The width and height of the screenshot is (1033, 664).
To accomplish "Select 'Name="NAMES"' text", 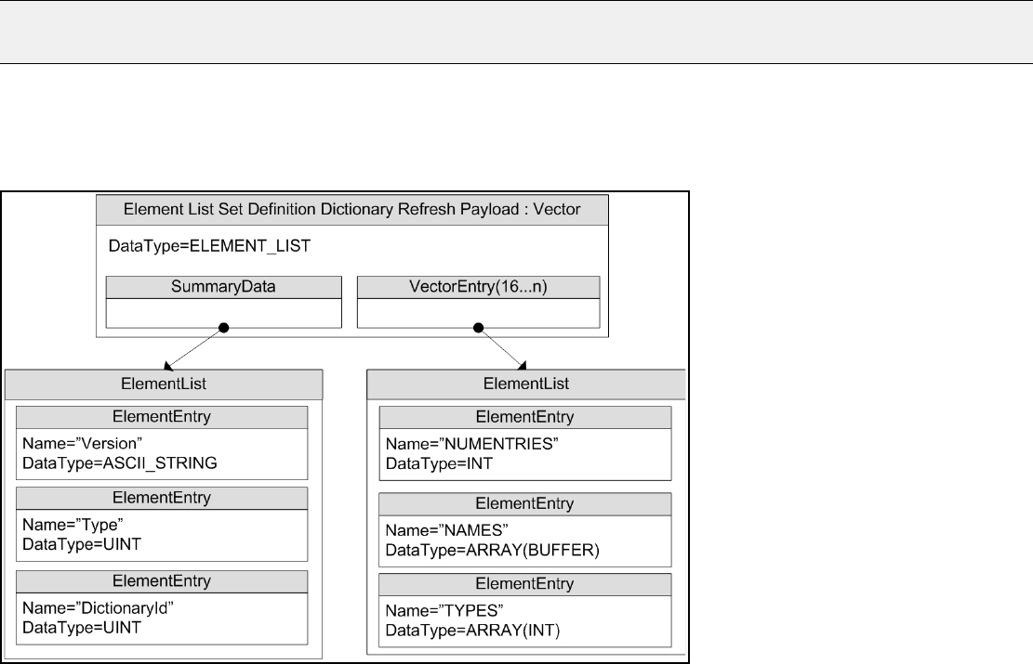I will coord(446,530).
